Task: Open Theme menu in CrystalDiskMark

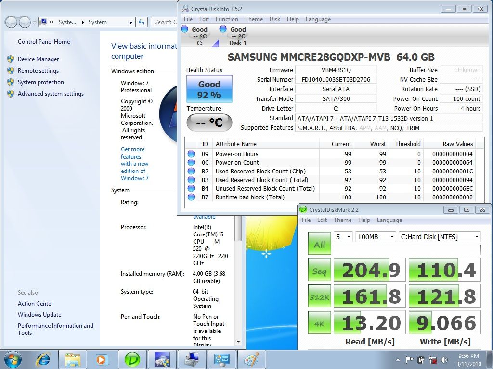Action: click(342, 220)
